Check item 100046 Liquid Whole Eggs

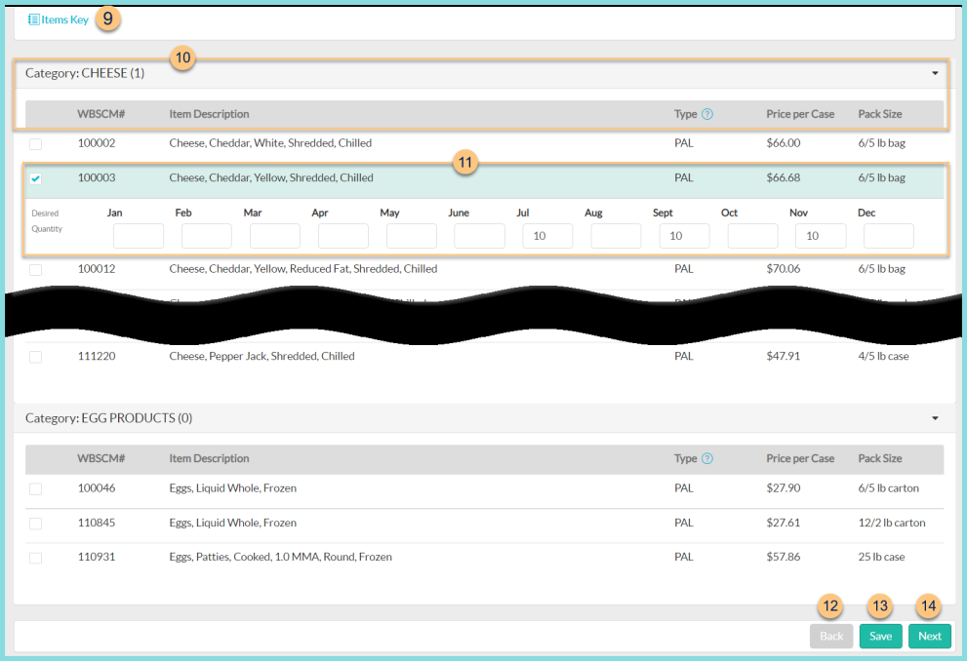(35, 488)
